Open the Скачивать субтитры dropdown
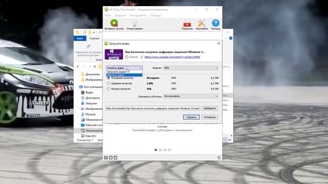The height and width of the screenshot is (184, 328). (191, 96)
